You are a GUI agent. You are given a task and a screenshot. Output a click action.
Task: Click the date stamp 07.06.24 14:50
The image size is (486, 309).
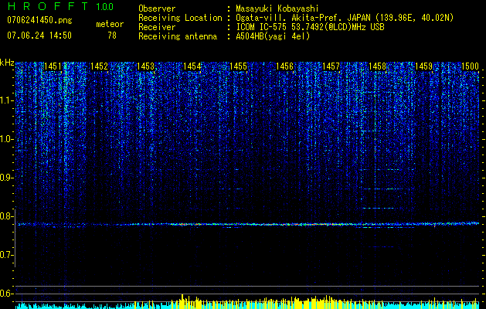[39, 36]
